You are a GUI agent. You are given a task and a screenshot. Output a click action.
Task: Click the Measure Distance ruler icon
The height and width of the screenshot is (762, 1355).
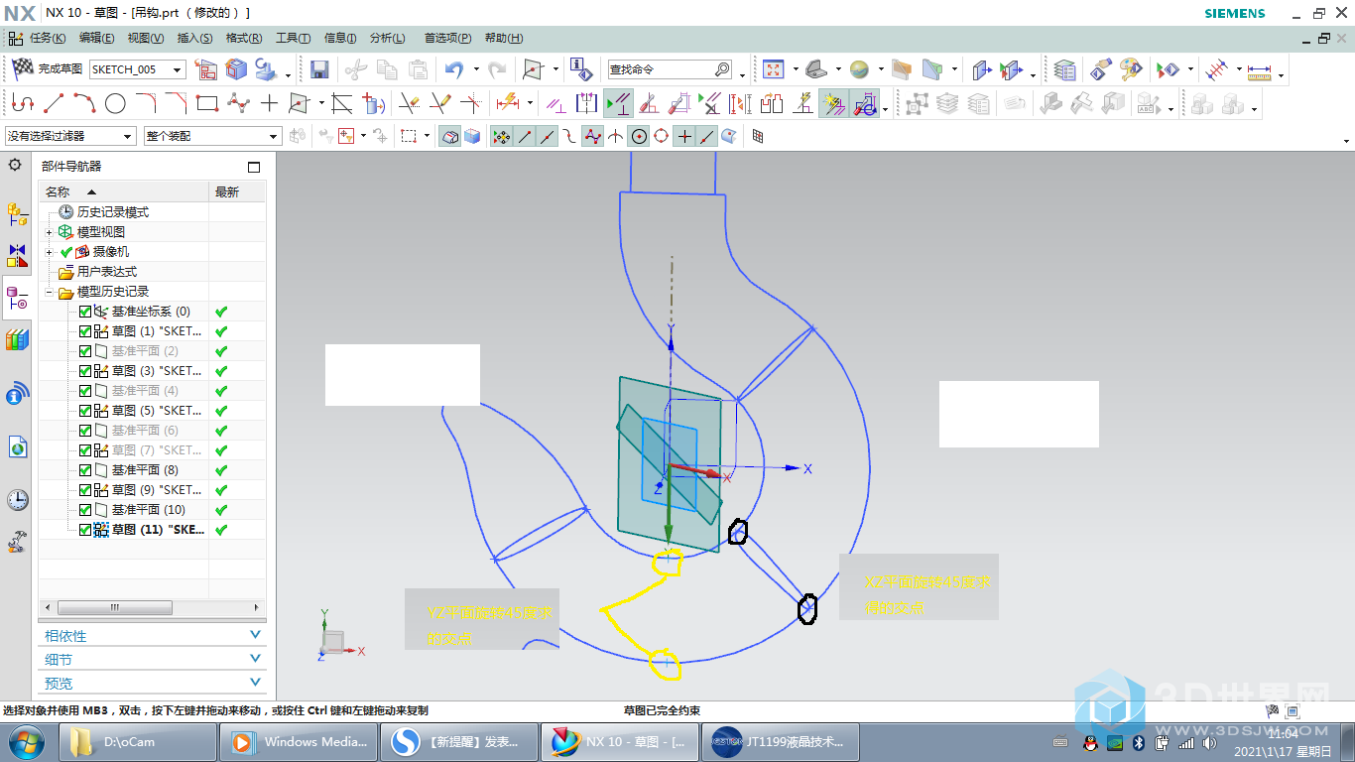1260,70
